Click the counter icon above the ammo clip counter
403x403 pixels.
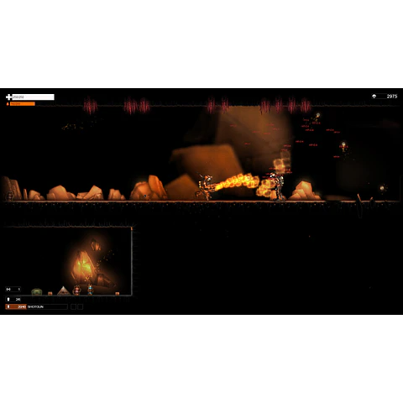tap(8, 289)
